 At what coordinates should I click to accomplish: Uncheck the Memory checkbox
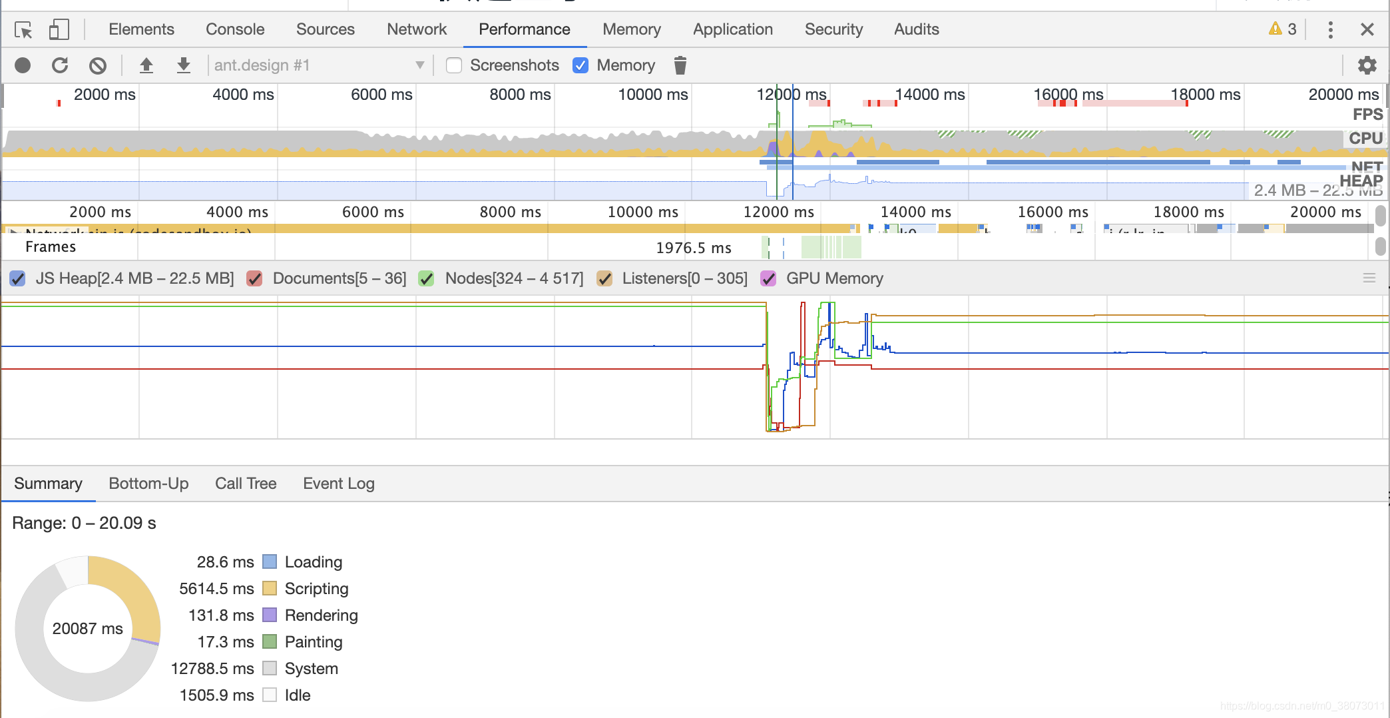pyautogui.click(x=580, y=65)
